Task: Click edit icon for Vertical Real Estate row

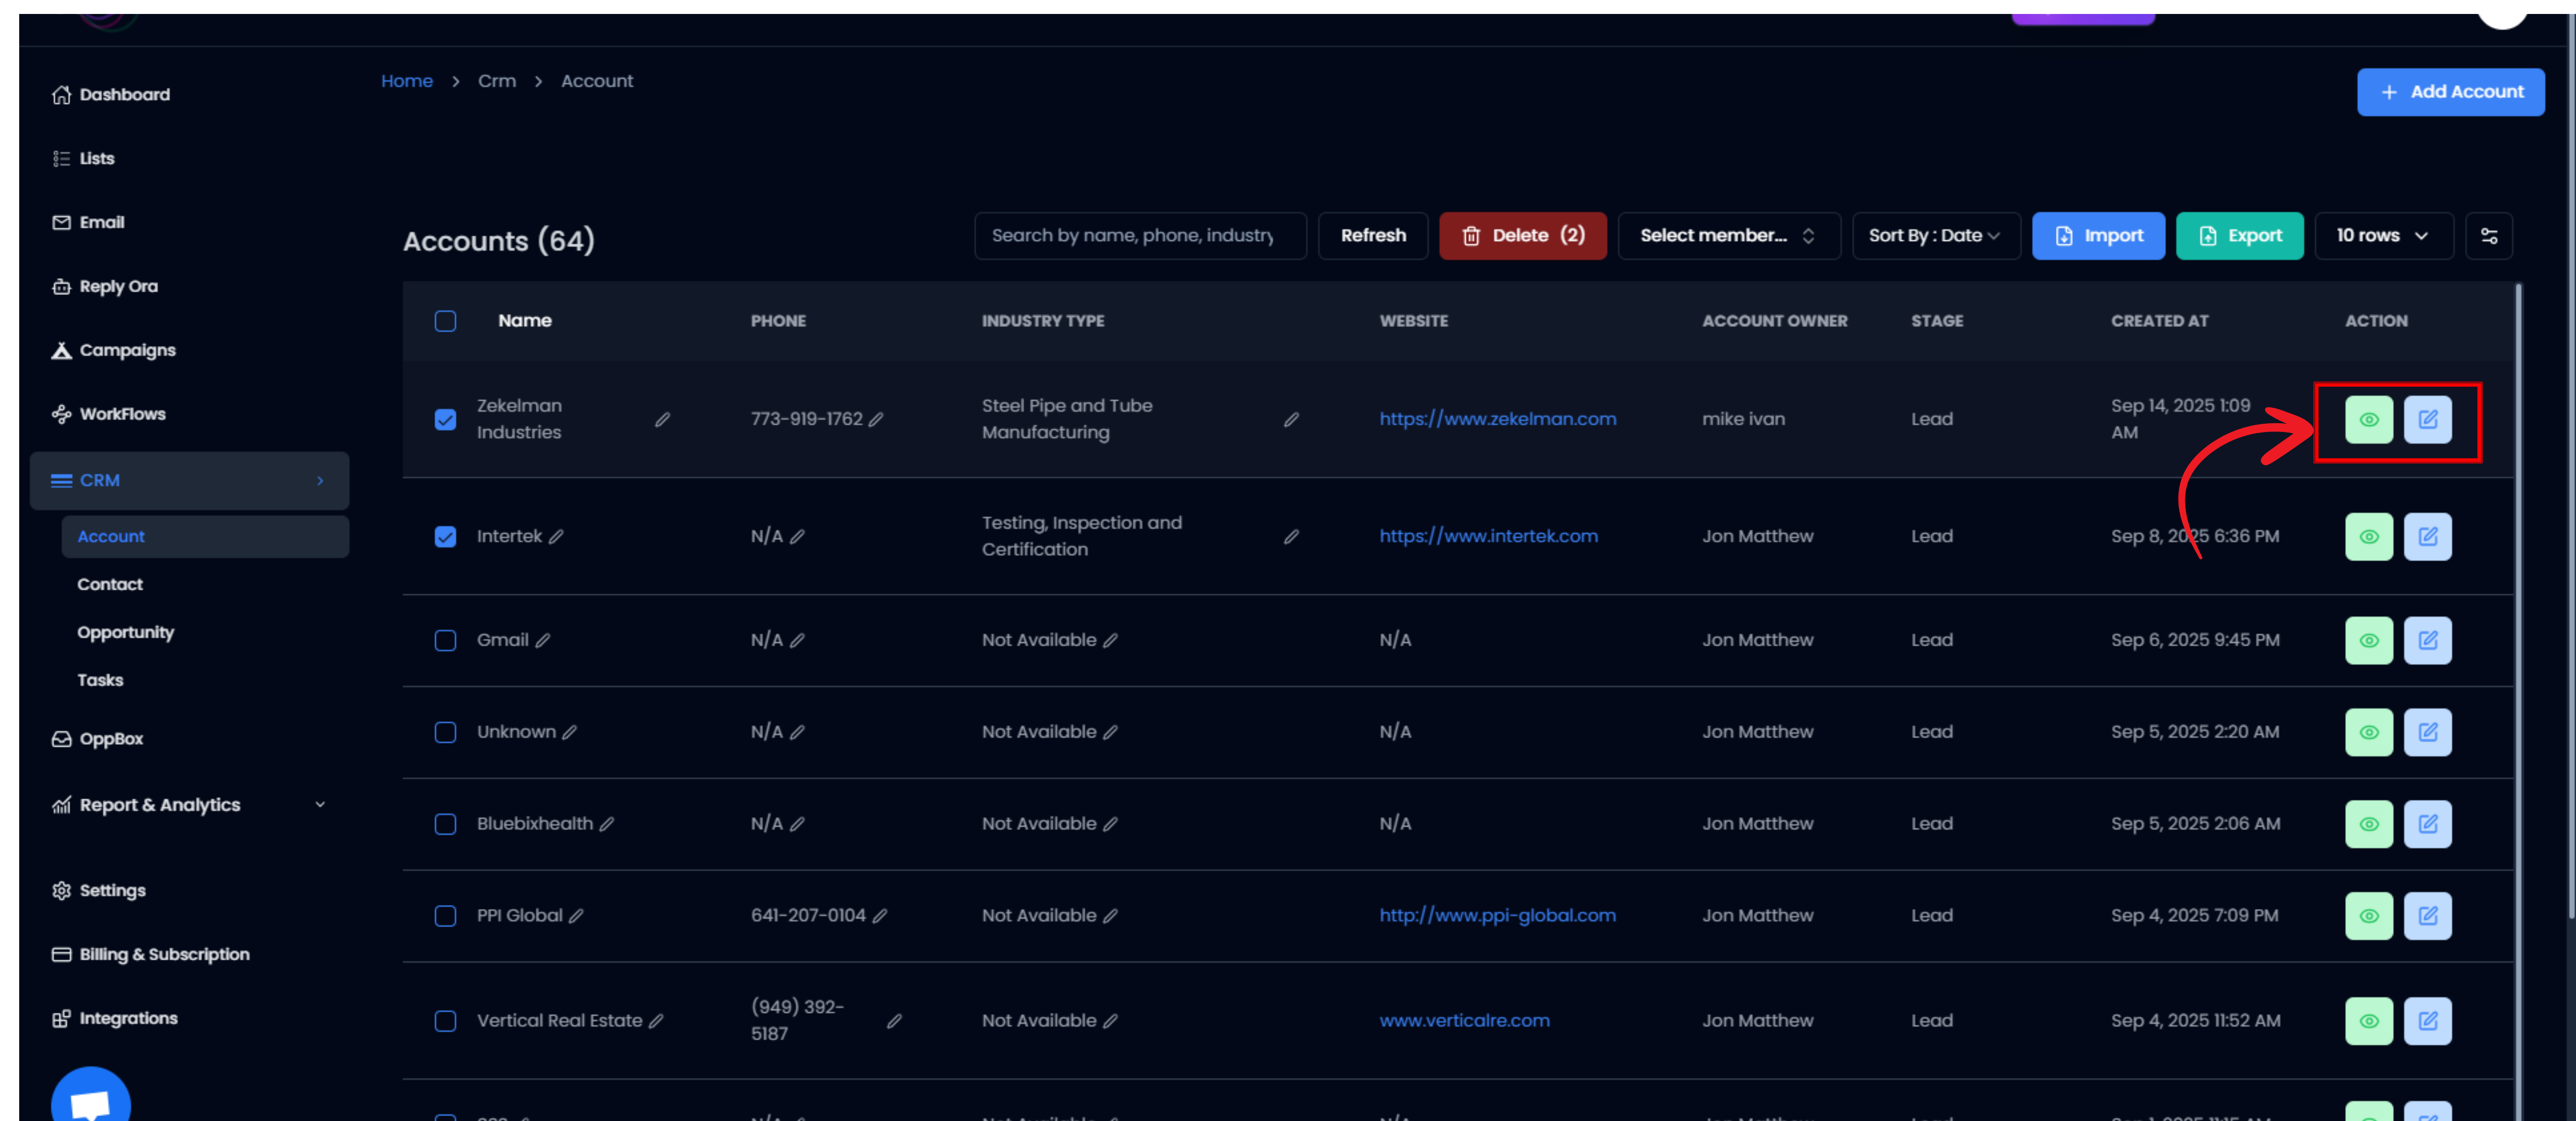Action: point(2427,1021)
